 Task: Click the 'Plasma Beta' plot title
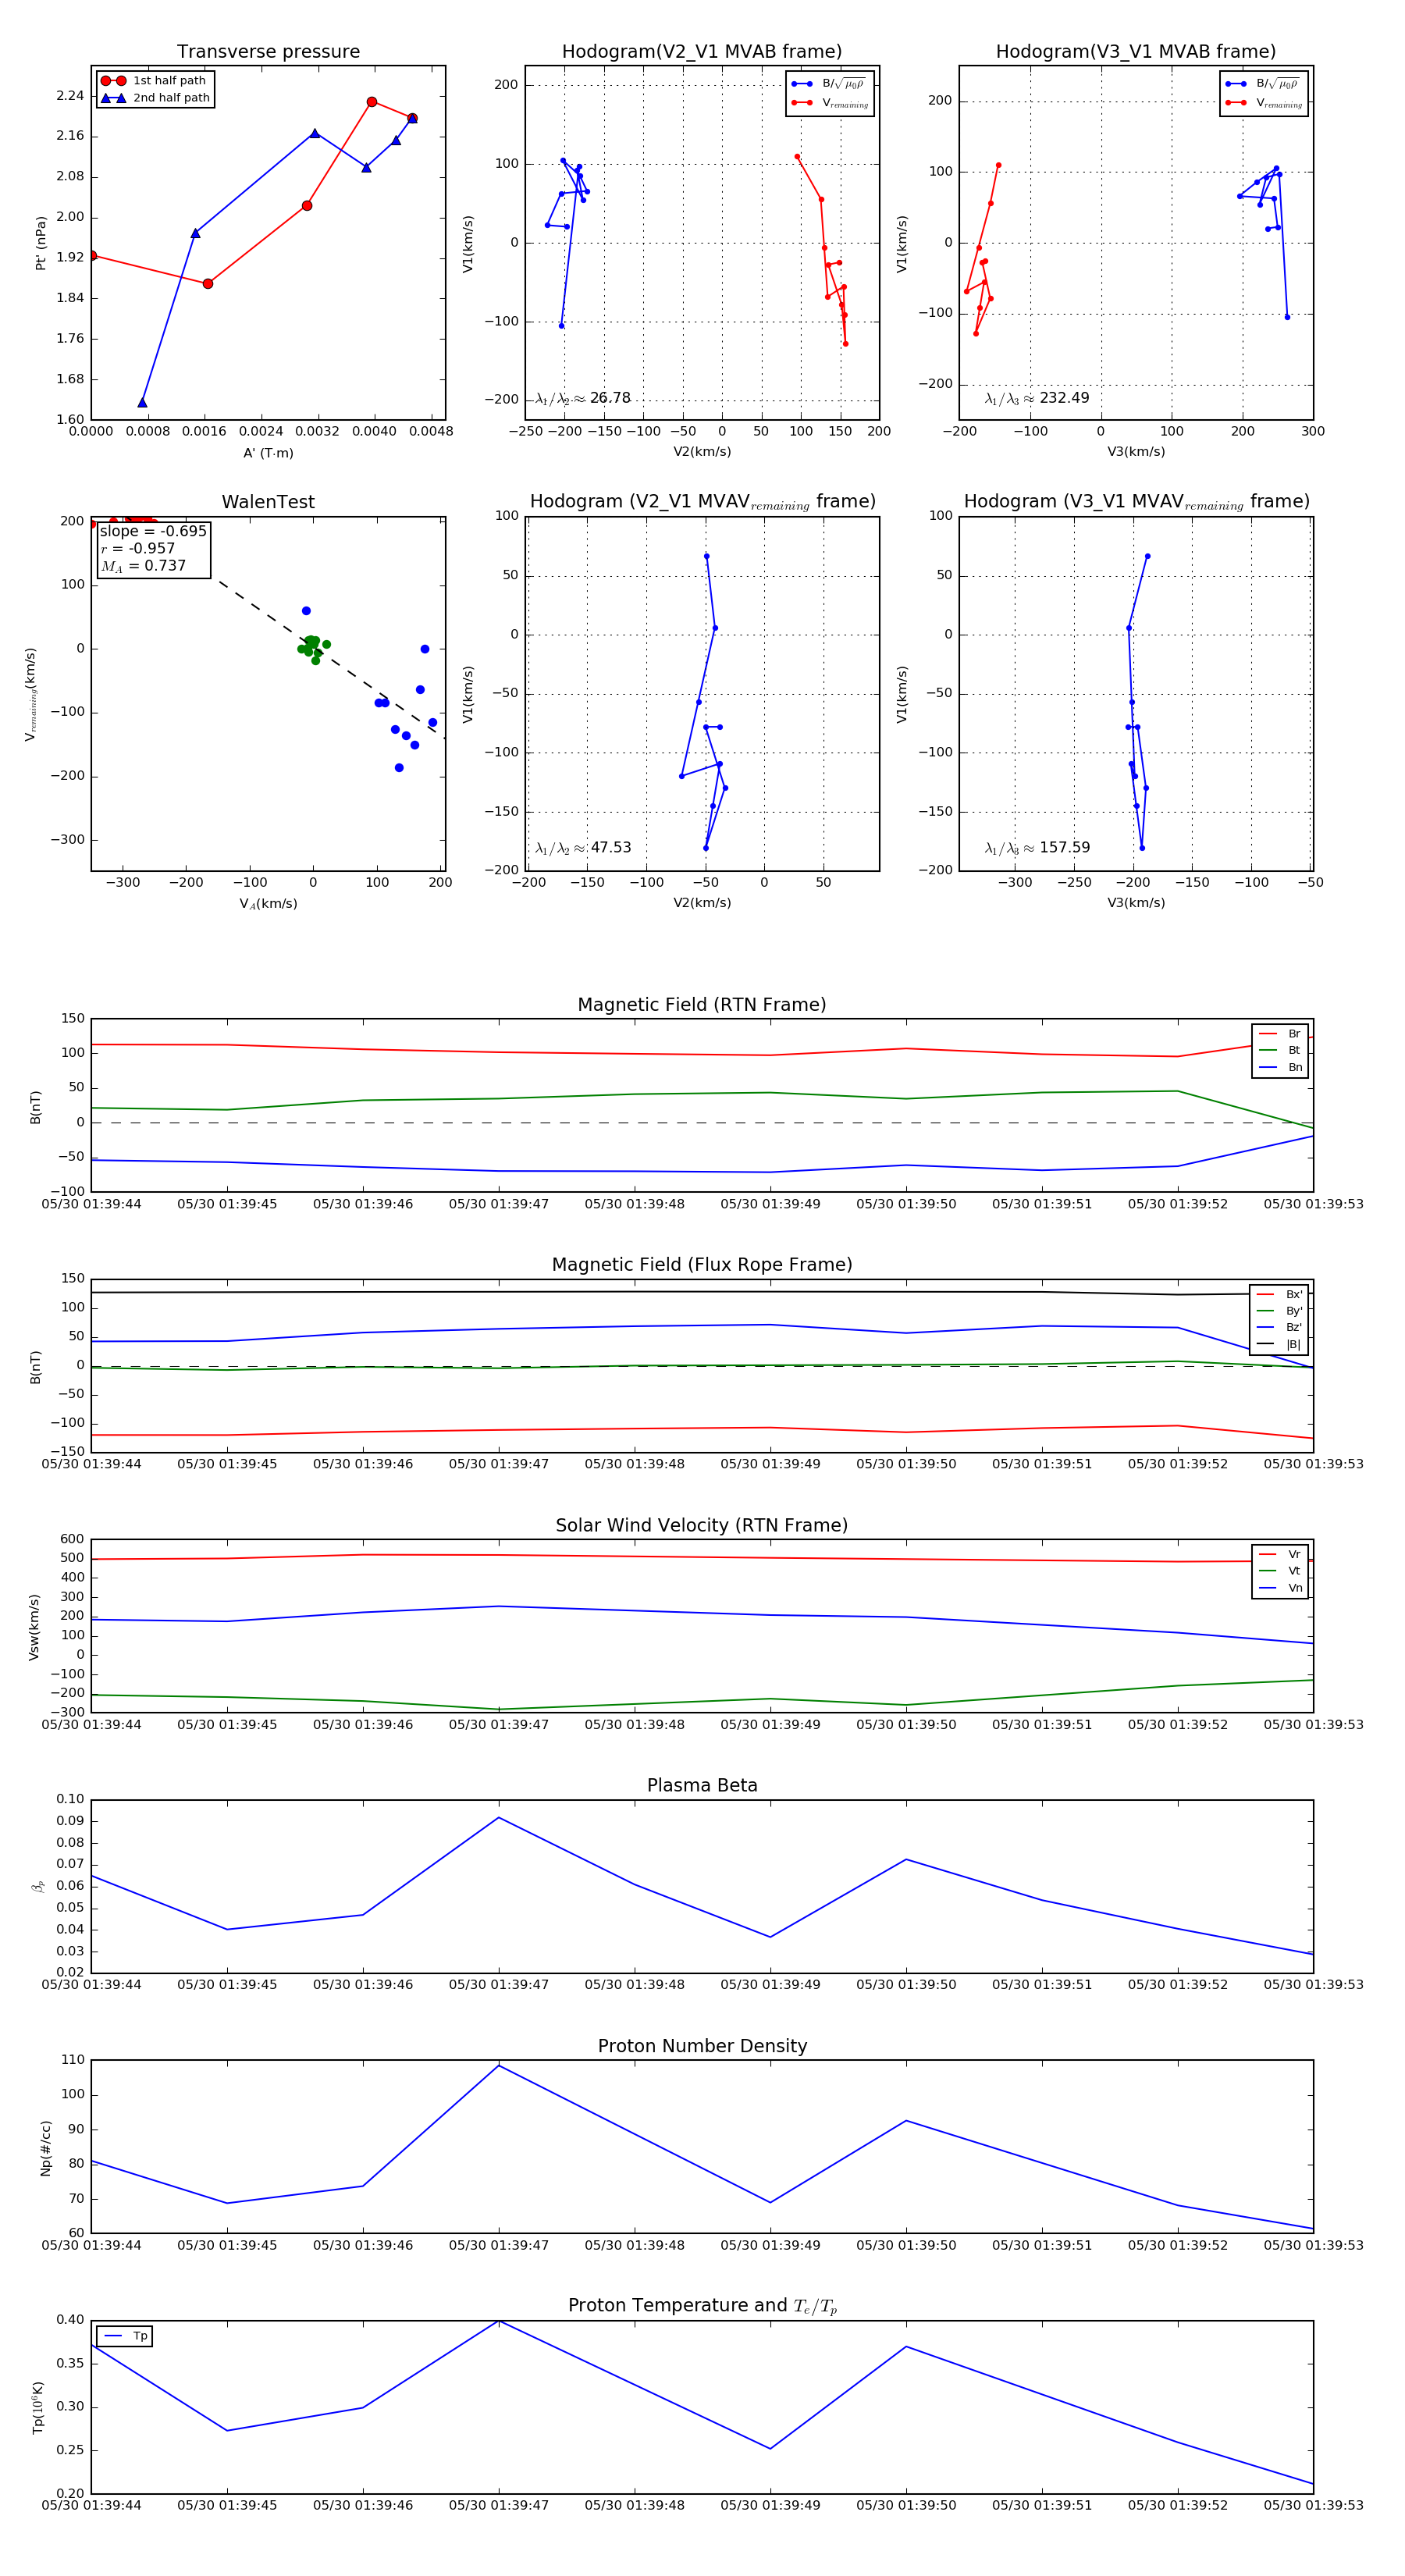[x=702, y=1786]
